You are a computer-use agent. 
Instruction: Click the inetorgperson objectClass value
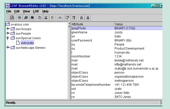[x=124, y=80]
